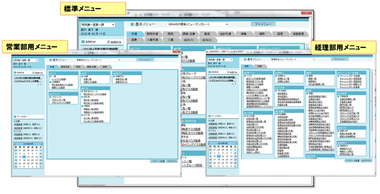Open 仕訳伝票一覧 link in accounting window
The width and height of the screenshot is (380, 194).
(252, 119)
